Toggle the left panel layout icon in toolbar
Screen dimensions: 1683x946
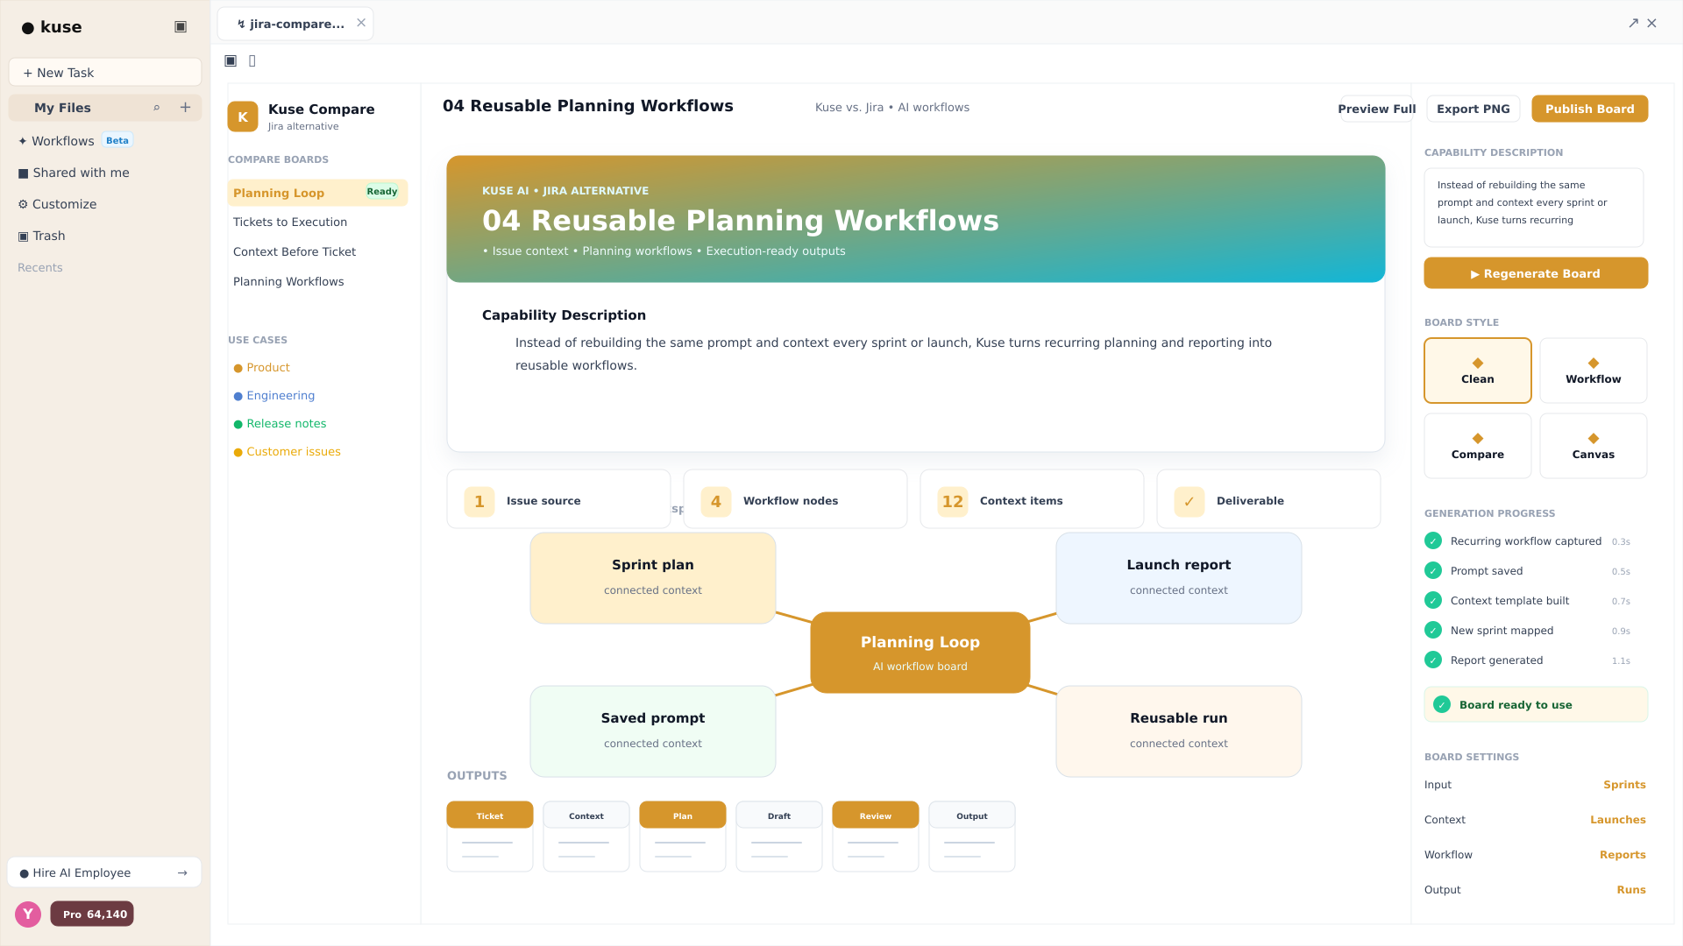(x=231, y=60)
